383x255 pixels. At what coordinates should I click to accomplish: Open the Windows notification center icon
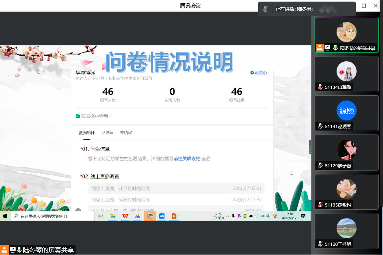[x=303, y=216]
